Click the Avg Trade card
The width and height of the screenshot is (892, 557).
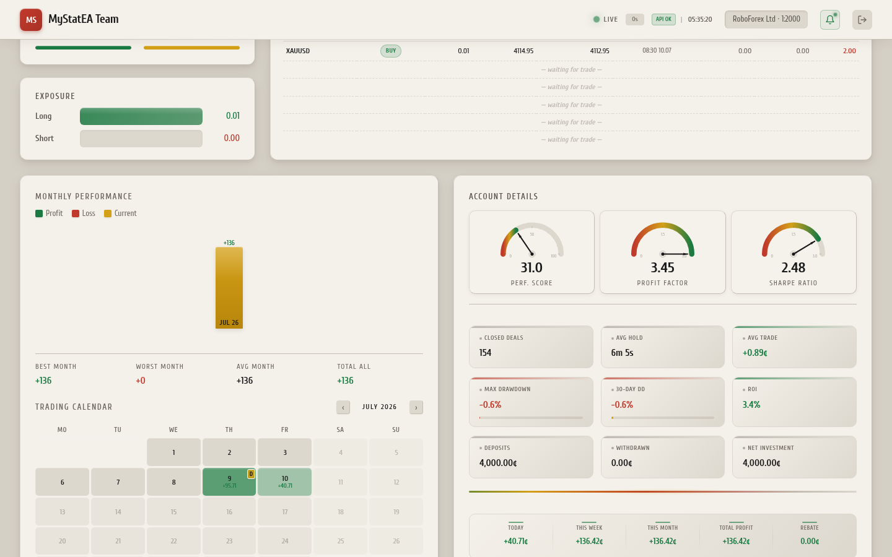click(x=794, y=347)
